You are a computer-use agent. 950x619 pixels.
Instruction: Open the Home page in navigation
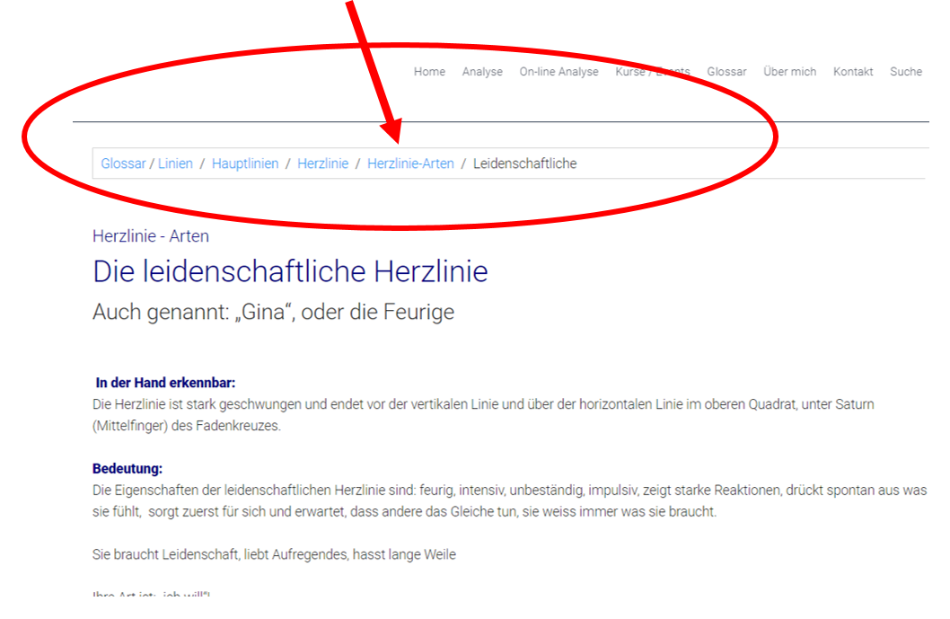point(429,72)
